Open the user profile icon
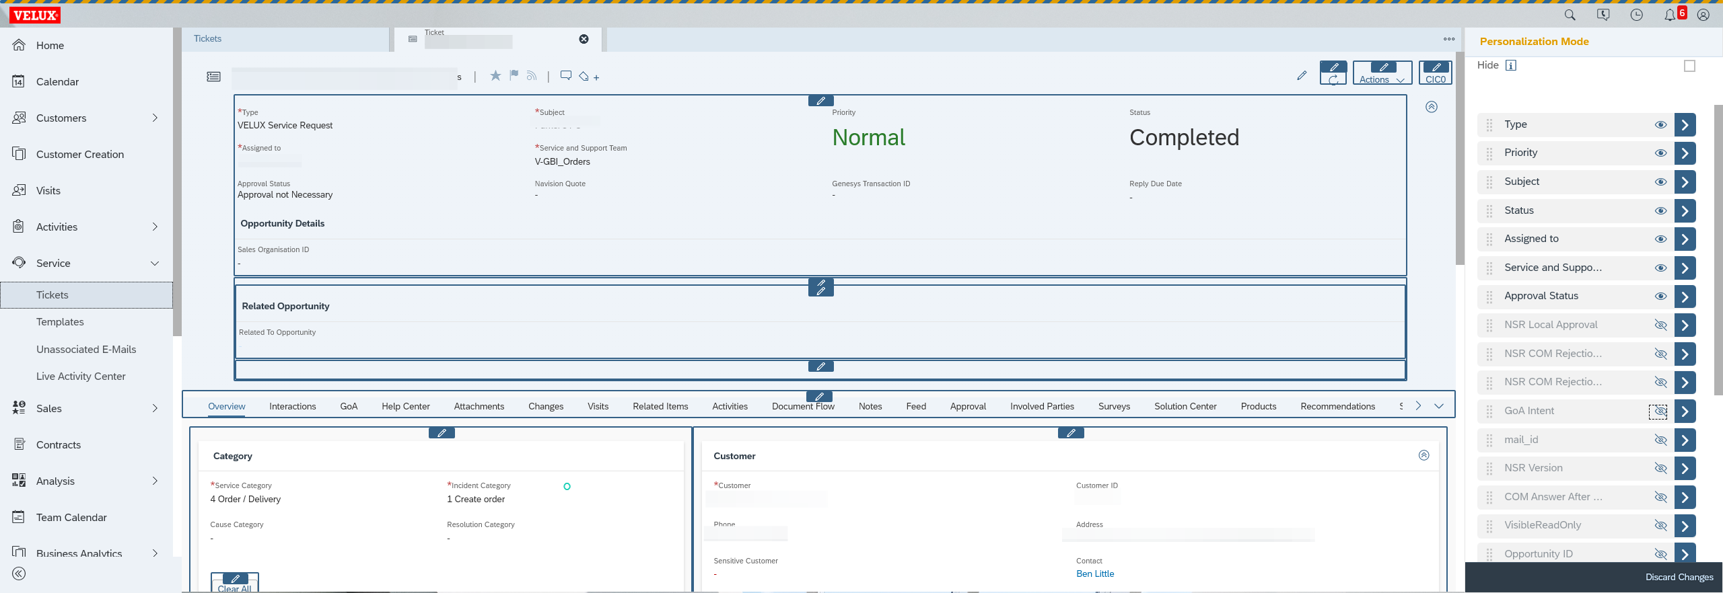Viewport: 1723px width, 593px height. coord(1703,15)
